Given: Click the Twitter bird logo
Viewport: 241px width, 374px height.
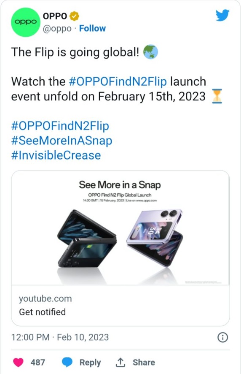Looking at the screenshot, I should tap(222, 16).
